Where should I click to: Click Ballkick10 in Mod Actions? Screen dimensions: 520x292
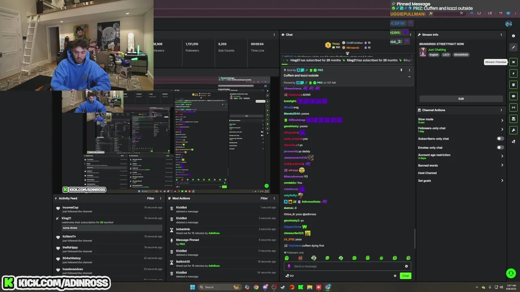(183, 262)
